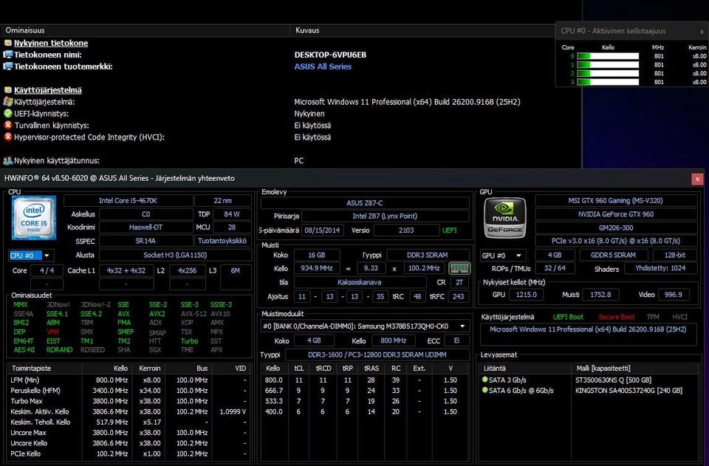This screenshot has height=466, width=709.
Task: Click the red Secure Boot indicator
Action: pos(616,317)
